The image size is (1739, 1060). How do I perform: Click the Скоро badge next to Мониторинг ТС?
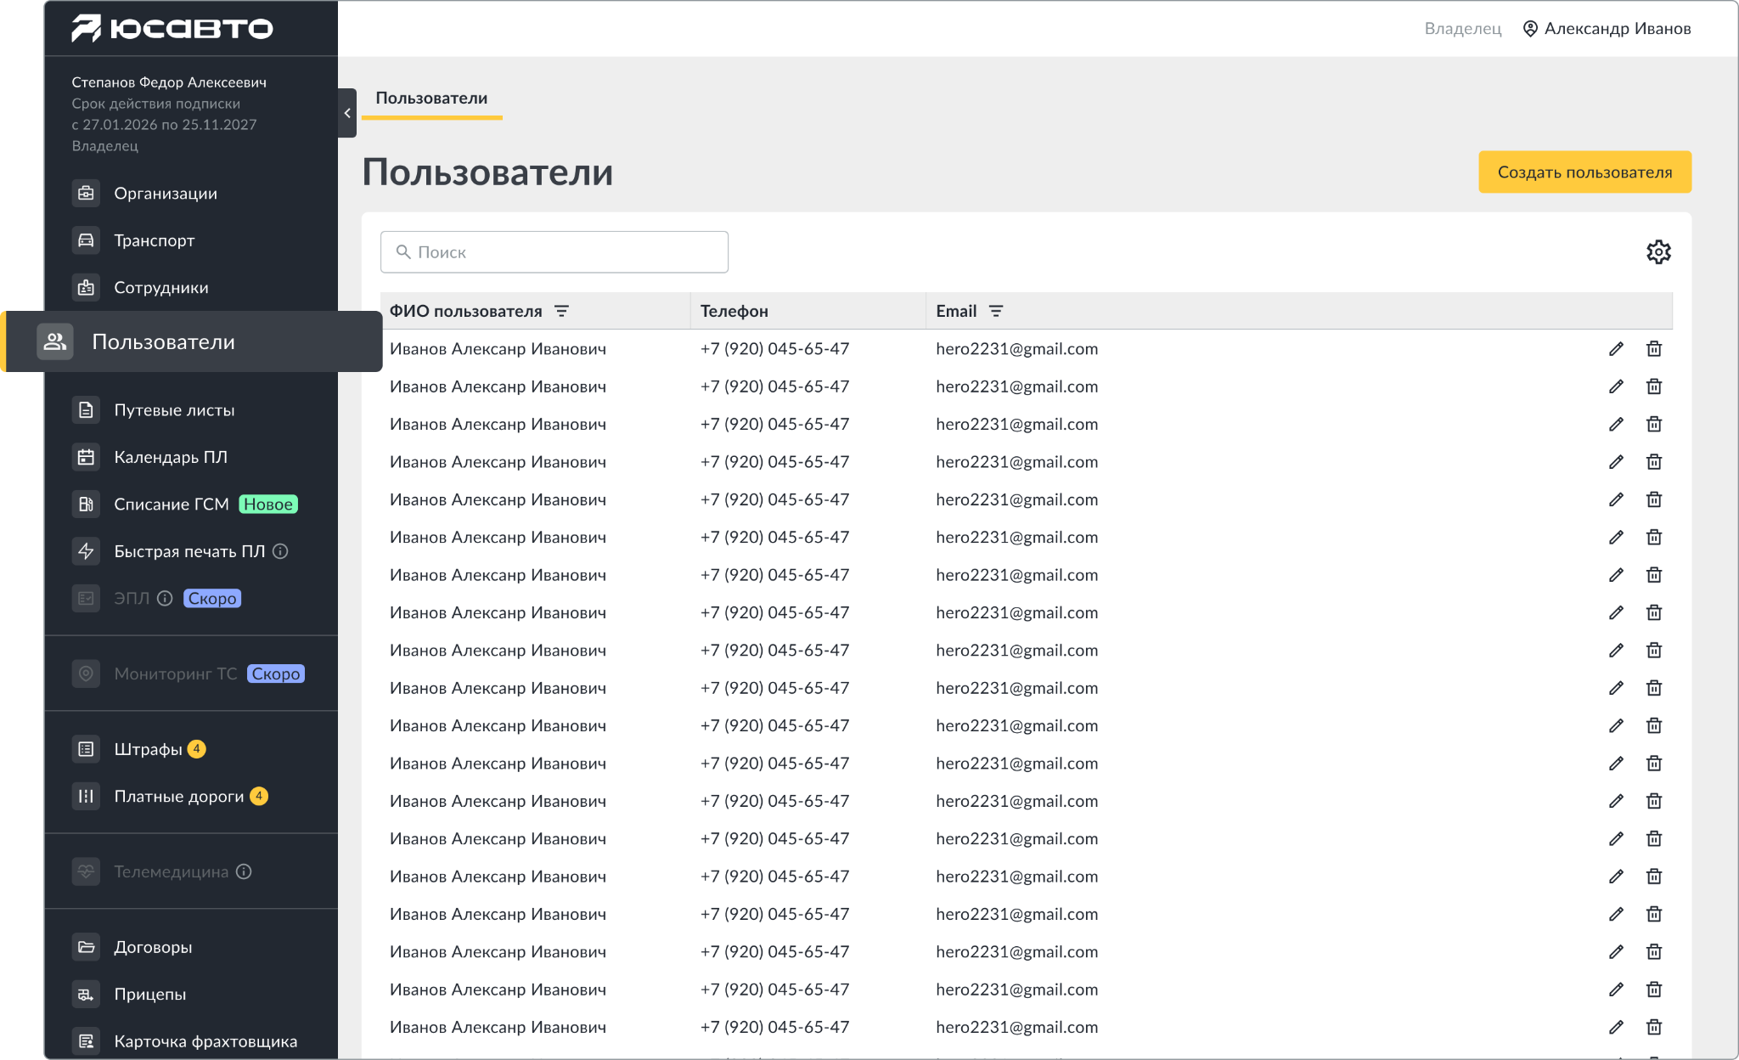pyautogui.click(x=276, y=674)
